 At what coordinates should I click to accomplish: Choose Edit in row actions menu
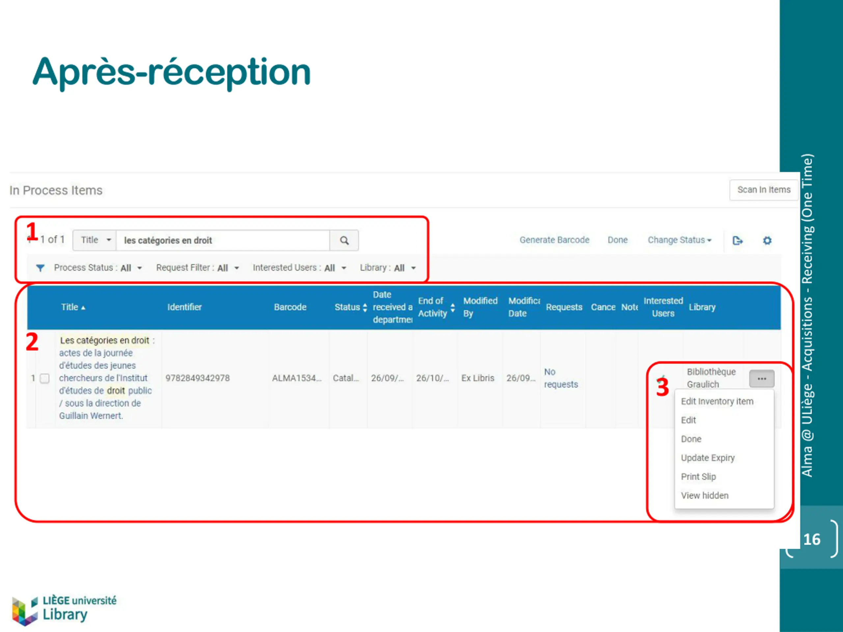688,420
